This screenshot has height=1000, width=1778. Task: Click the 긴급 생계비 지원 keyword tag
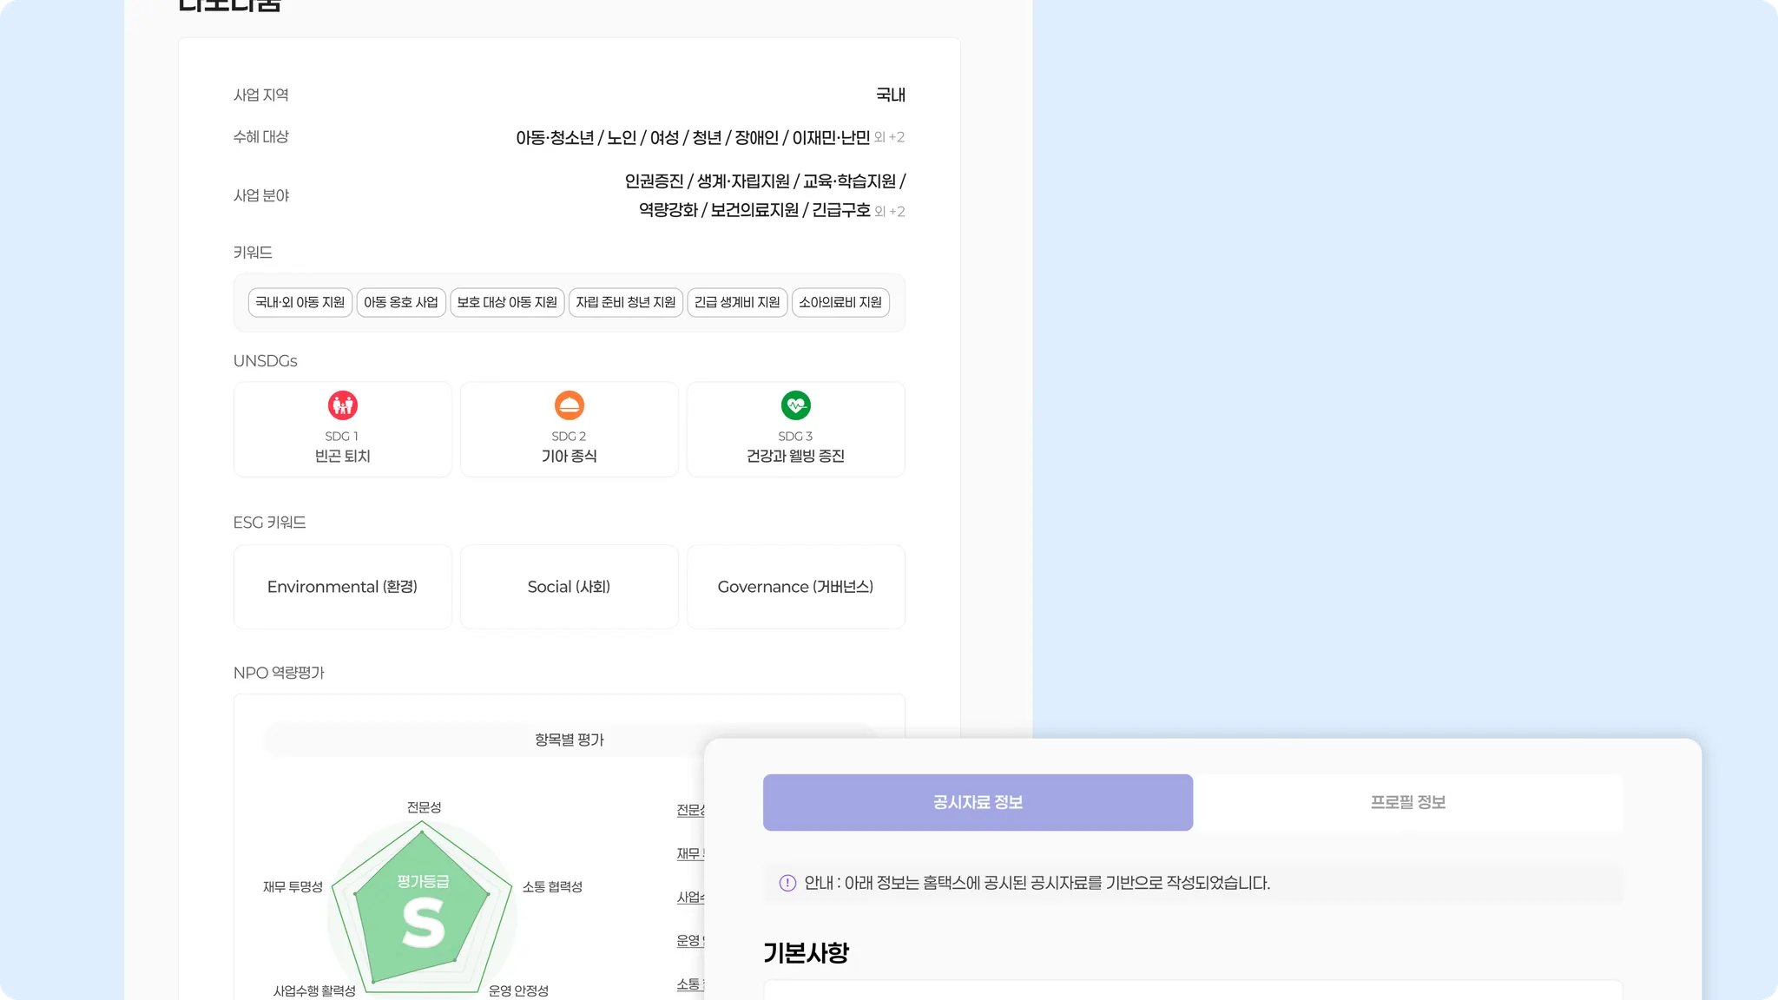(x=737, y=302)
